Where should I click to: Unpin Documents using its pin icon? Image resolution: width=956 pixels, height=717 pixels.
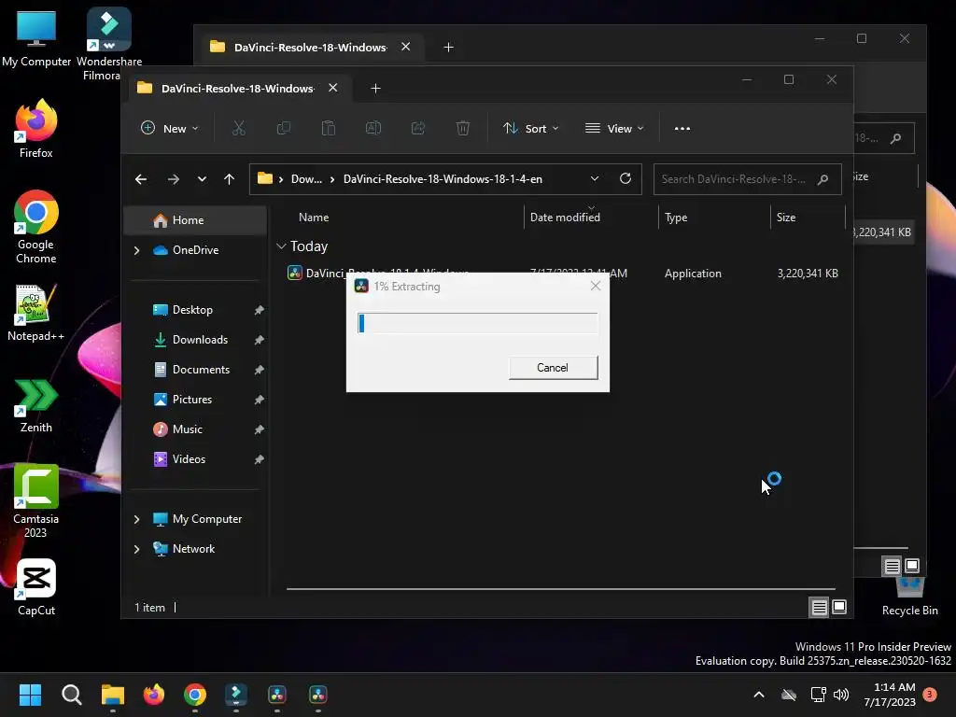tap(260, 370)
